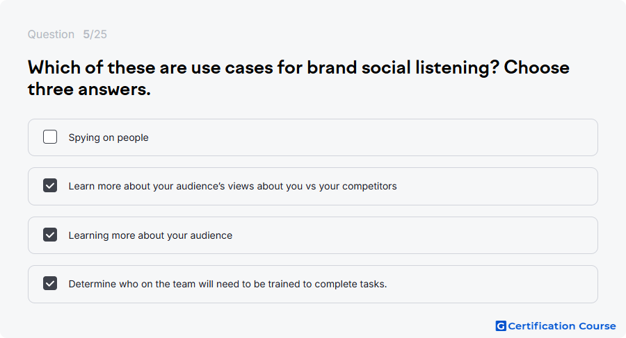Viewport: 626px width, 338px height.
Task: Open the Certification Course link text
Action: (562, 326)
